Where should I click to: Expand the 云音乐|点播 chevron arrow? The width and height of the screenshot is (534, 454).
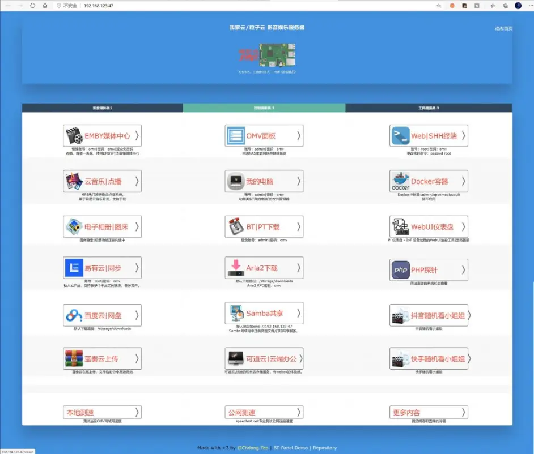pos(137,181)
